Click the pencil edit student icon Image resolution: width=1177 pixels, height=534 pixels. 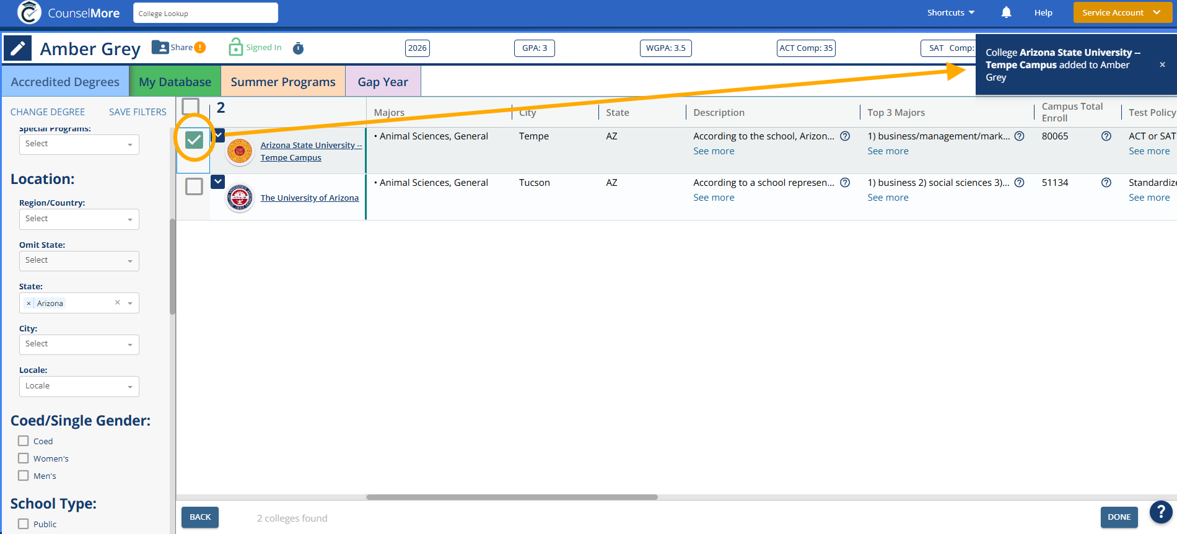click(17, 48)
